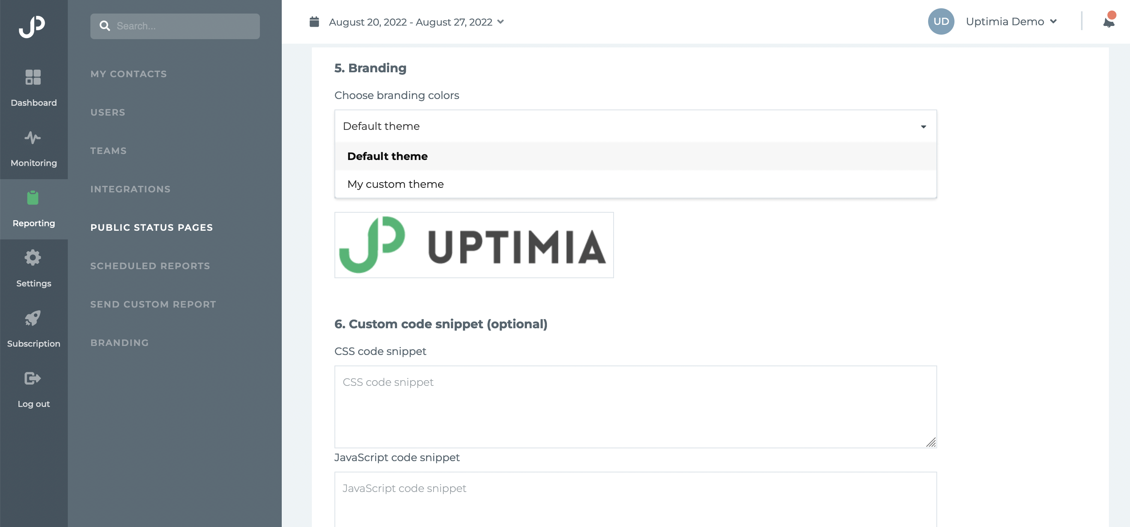
Task: Click into the JavaScript code snippet textarea
Action: click(635, 500)
